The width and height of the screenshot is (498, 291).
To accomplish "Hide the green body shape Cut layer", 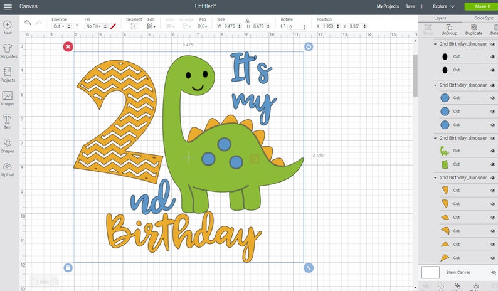I will 492,164.
